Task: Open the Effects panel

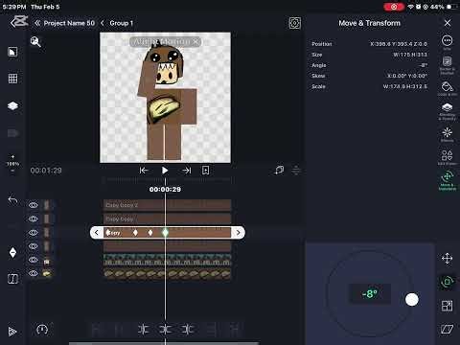Action: 447,134
